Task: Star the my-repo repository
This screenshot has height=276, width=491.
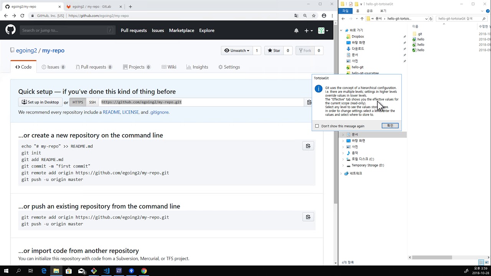Action: pyautogui.click(x=274, y=51)
